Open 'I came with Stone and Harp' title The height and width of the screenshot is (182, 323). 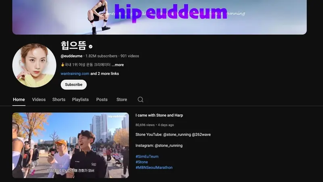pos(159,115)
